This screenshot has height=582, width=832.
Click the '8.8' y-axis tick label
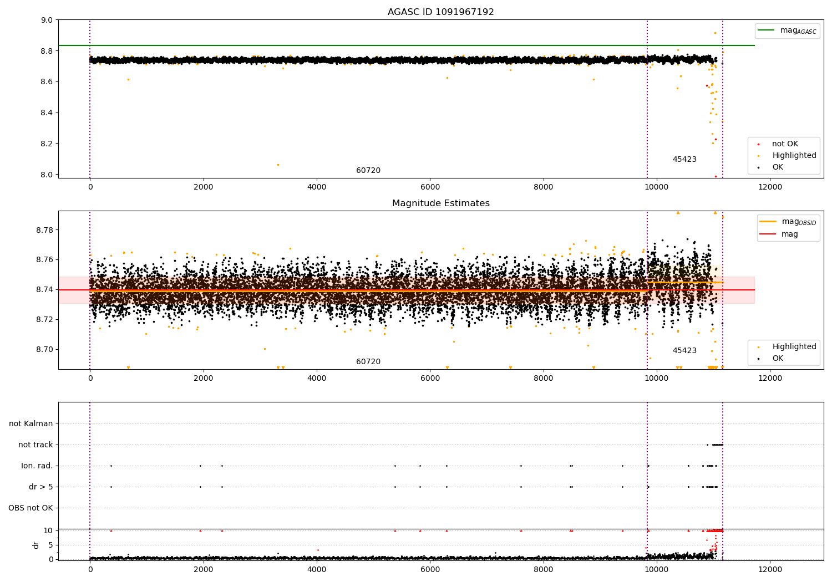tap(47, 51)
